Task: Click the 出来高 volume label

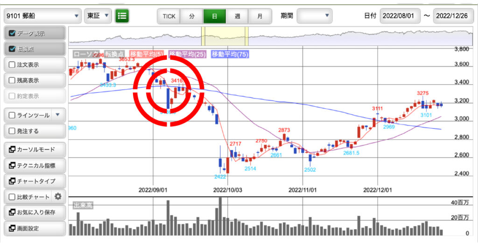Action: coord(83,205)
